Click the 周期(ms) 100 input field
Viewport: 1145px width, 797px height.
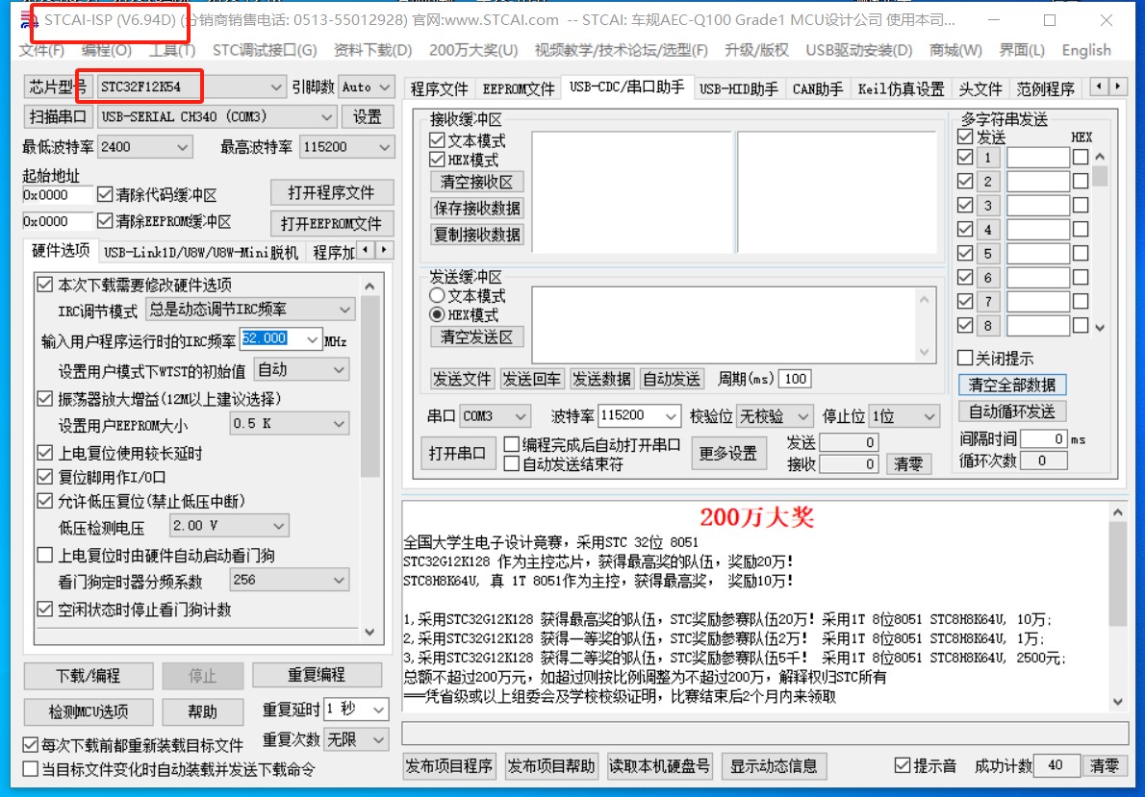pos(795,379)
